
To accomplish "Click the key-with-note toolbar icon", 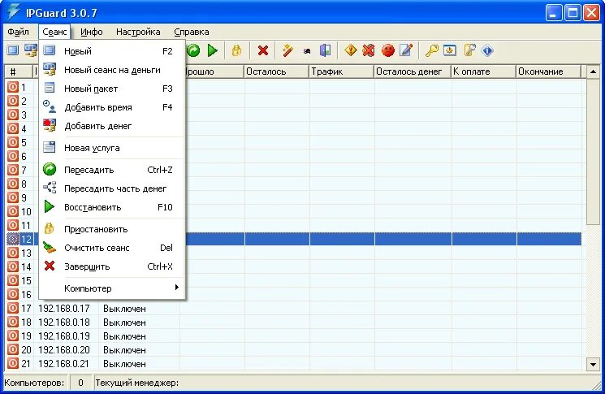I will (x=469, y=50).
